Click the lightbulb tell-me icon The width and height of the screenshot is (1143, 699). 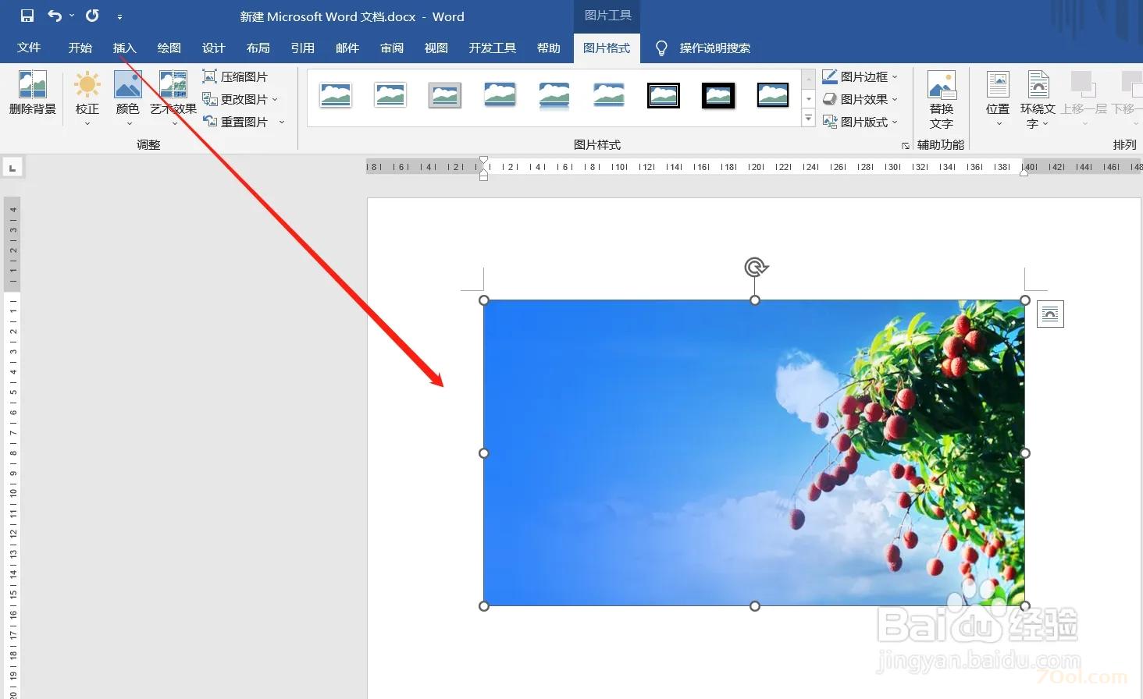(x=661, y=48)
